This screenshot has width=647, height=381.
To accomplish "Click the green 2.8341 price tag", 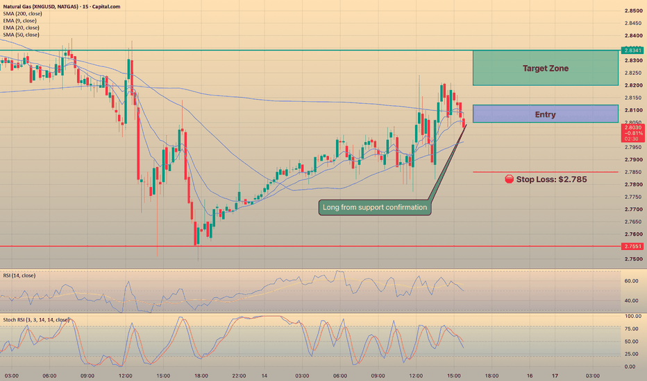I will click(x=633, y=51).
